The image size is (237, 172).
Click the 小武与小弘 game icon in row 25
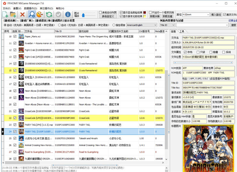[x=21, y=138]
